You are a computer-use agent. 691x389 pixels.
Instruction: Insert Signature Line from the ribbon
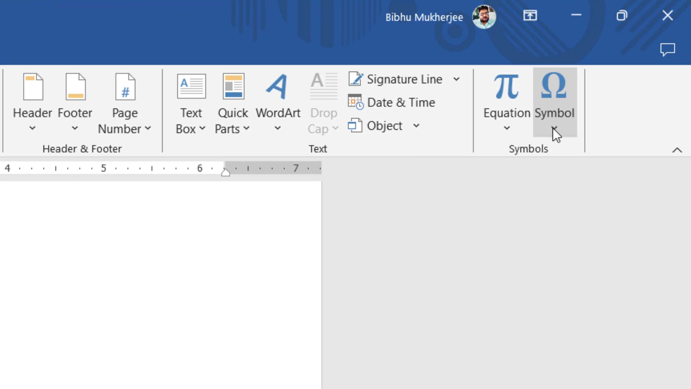point(395,79)
